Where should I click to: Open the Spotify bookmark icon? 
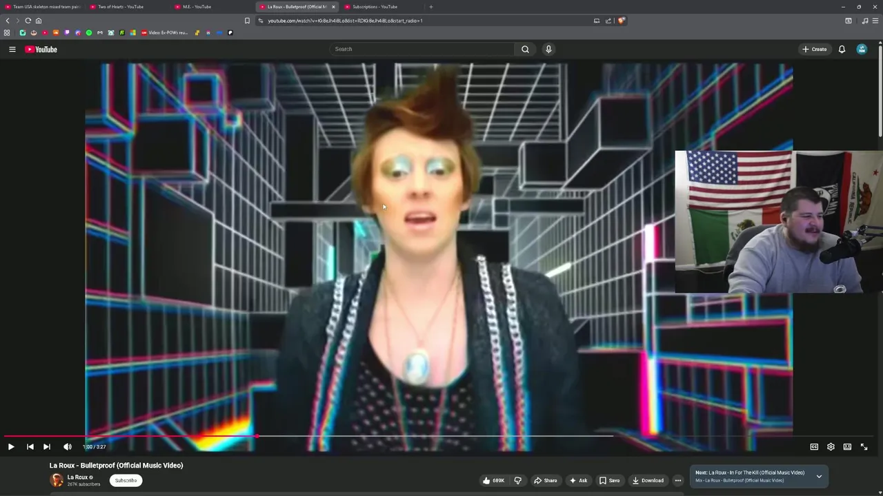click(89, 32)
